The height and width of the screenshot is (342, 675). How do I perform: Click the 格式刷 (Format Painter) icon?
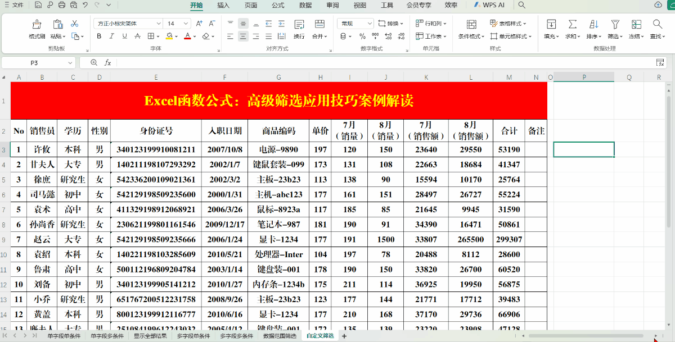[36, 29]
